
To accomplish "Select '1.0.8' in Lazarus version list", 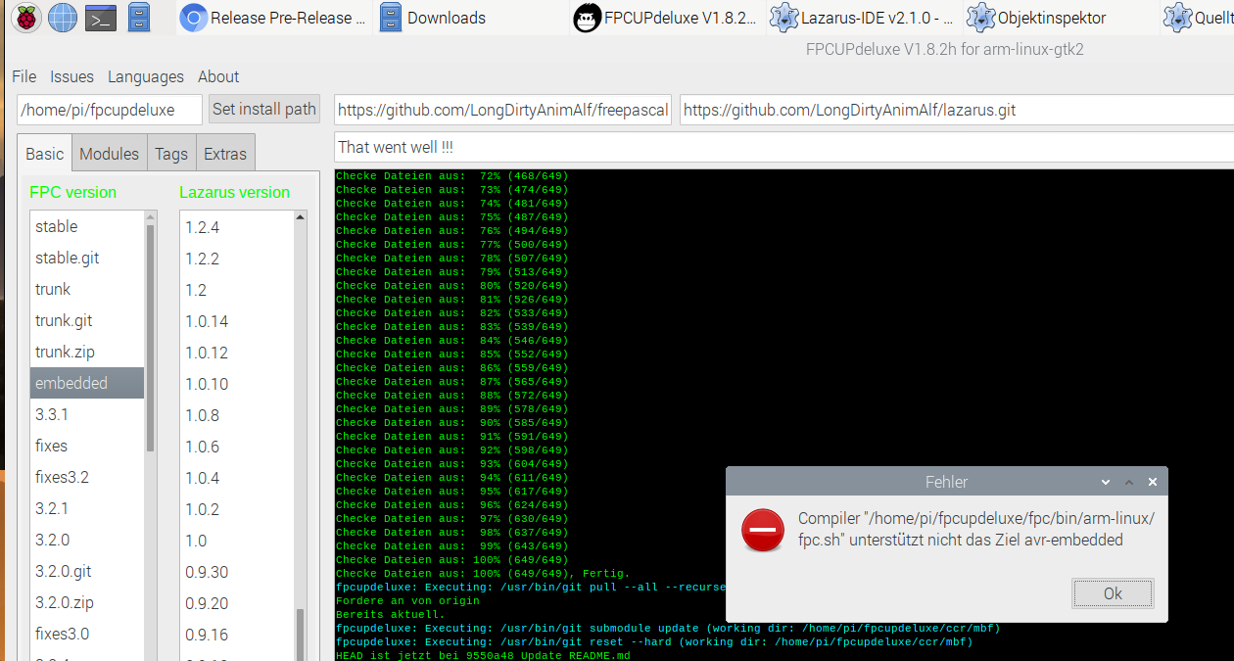I will [x=237, y=415].
